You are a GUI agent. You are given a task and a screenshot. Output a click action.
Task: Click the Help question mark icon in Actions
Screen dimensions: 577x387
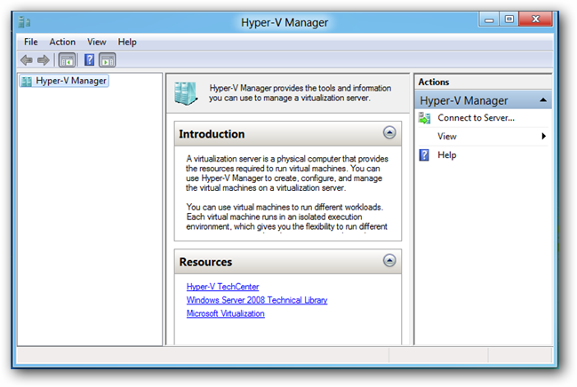[x=424, y=155]
